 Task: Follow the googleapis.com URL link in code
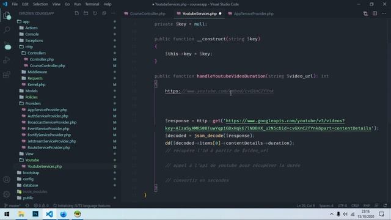point(285,121)
